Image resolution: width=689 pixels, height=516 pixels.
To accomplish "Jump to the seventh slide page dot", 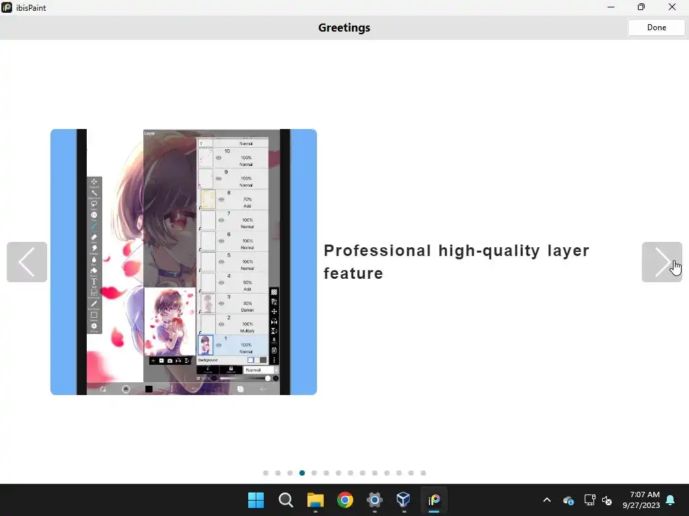I will coord(338,473).
